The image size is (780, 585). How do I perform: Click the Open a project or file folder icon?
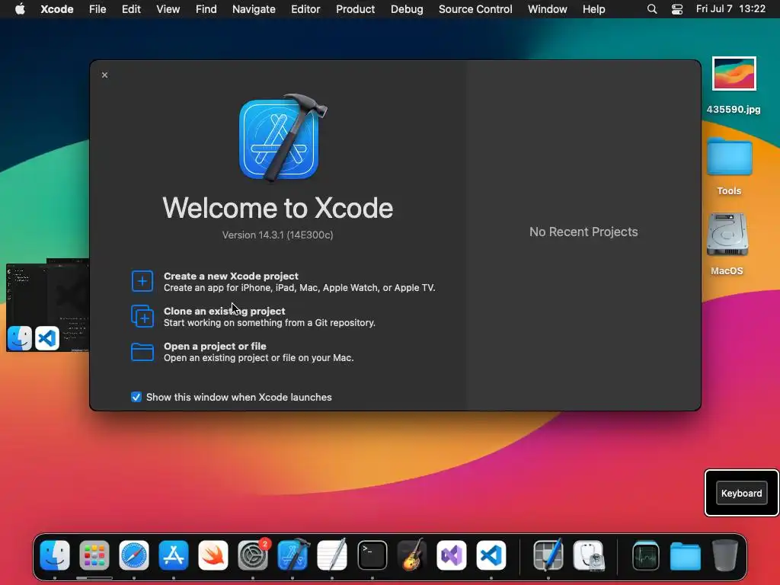(x=142, y=352)
